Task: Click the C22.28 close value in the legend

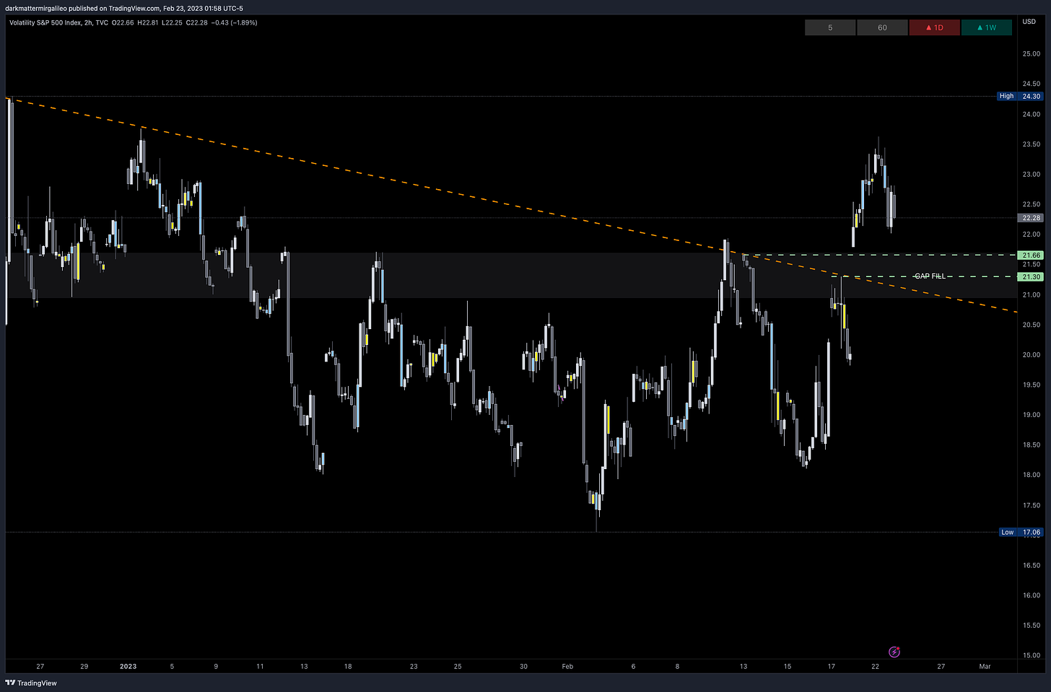Action: [197, 22]
